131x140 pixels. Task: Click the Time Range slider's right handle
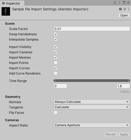click(129, 81)
